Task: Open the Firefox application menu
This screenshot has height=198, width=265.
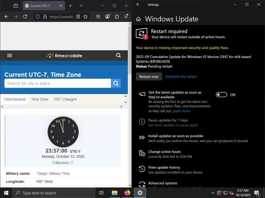Action: (126, 16)
